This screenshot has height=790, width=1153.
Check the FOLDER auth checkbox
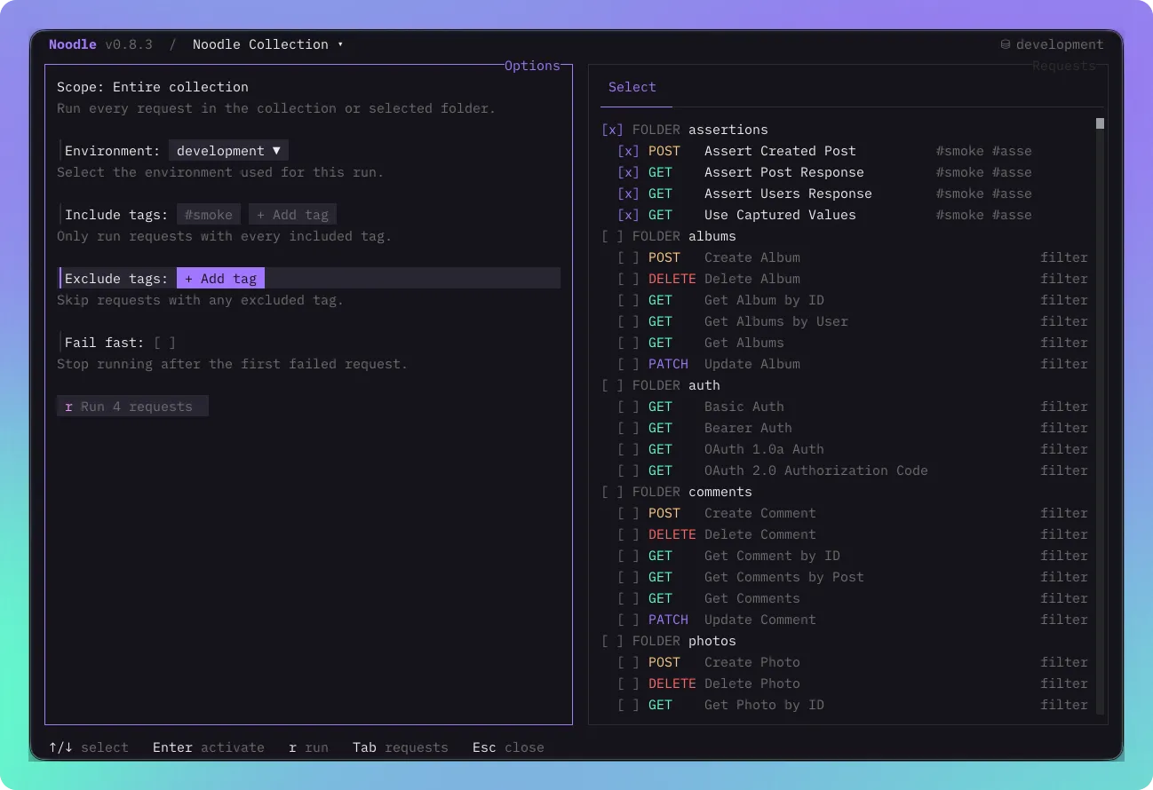click(613, 385)
